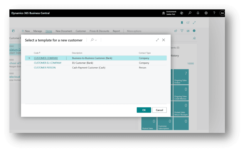Click the bookmark icon on the page
This screenshot has width=244, height=152.
[182, 22]
